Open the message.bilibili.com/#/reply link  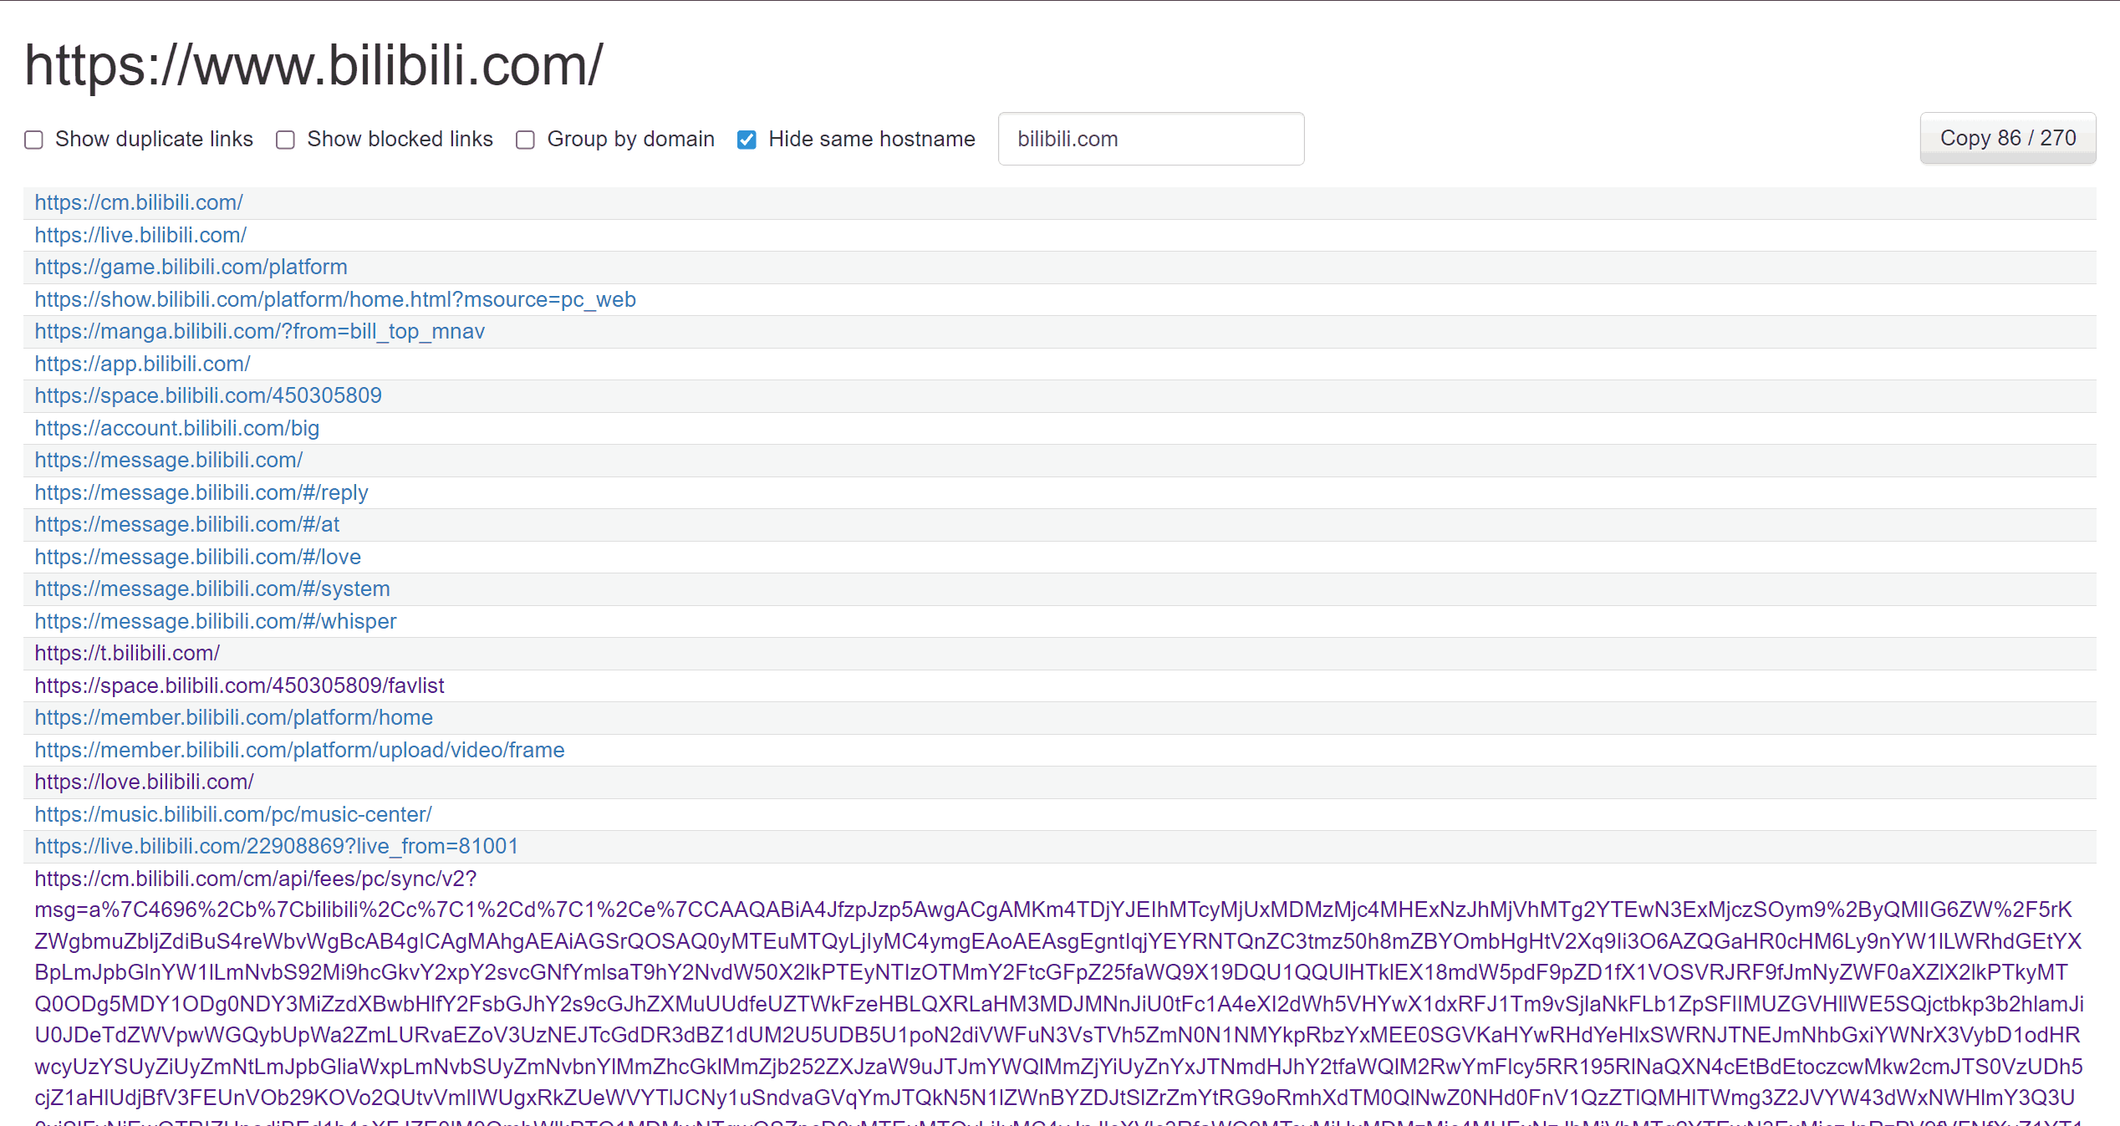[201, 492]
